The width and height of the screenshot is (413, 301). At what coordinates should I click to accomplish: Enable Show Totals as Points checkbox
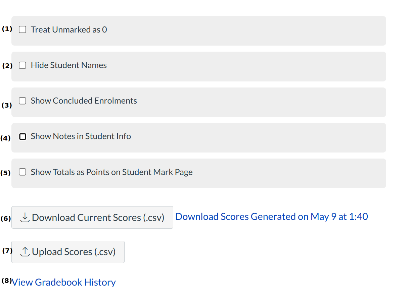[x=22, y=172]
